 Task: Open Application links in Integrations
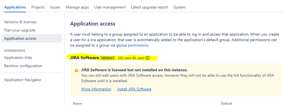[18, 58]
